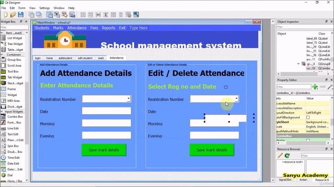
Task: Open Property Editor configure wrench icon
Action: (330, 87)
